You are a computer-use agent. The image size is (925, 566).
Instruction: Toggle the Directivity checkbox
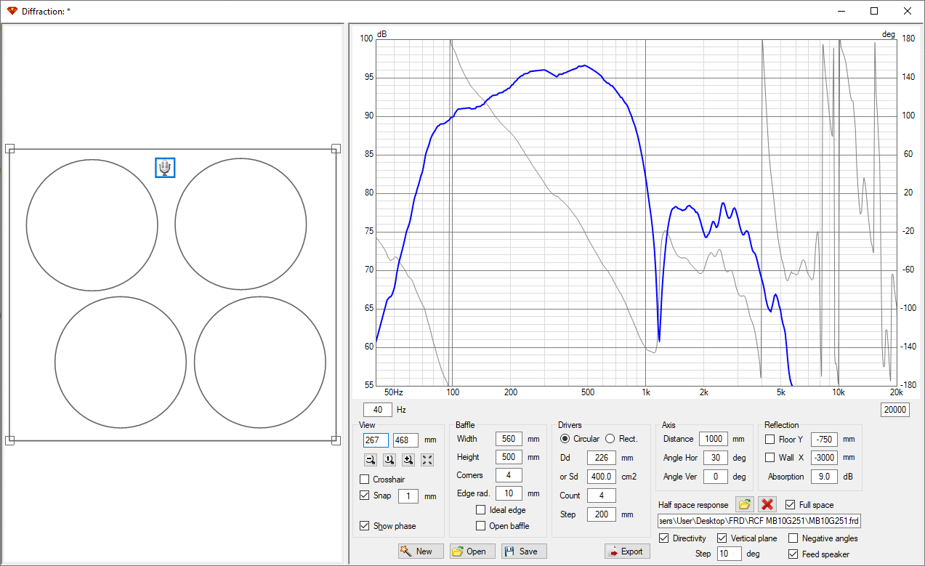664,538
